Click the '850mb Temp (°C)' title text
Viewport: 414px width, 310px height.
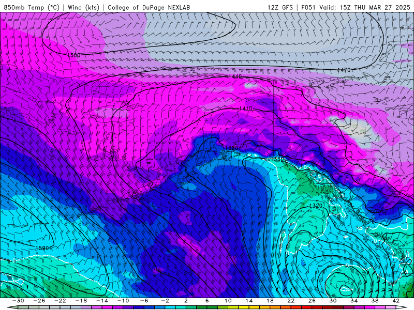point(32,7)
